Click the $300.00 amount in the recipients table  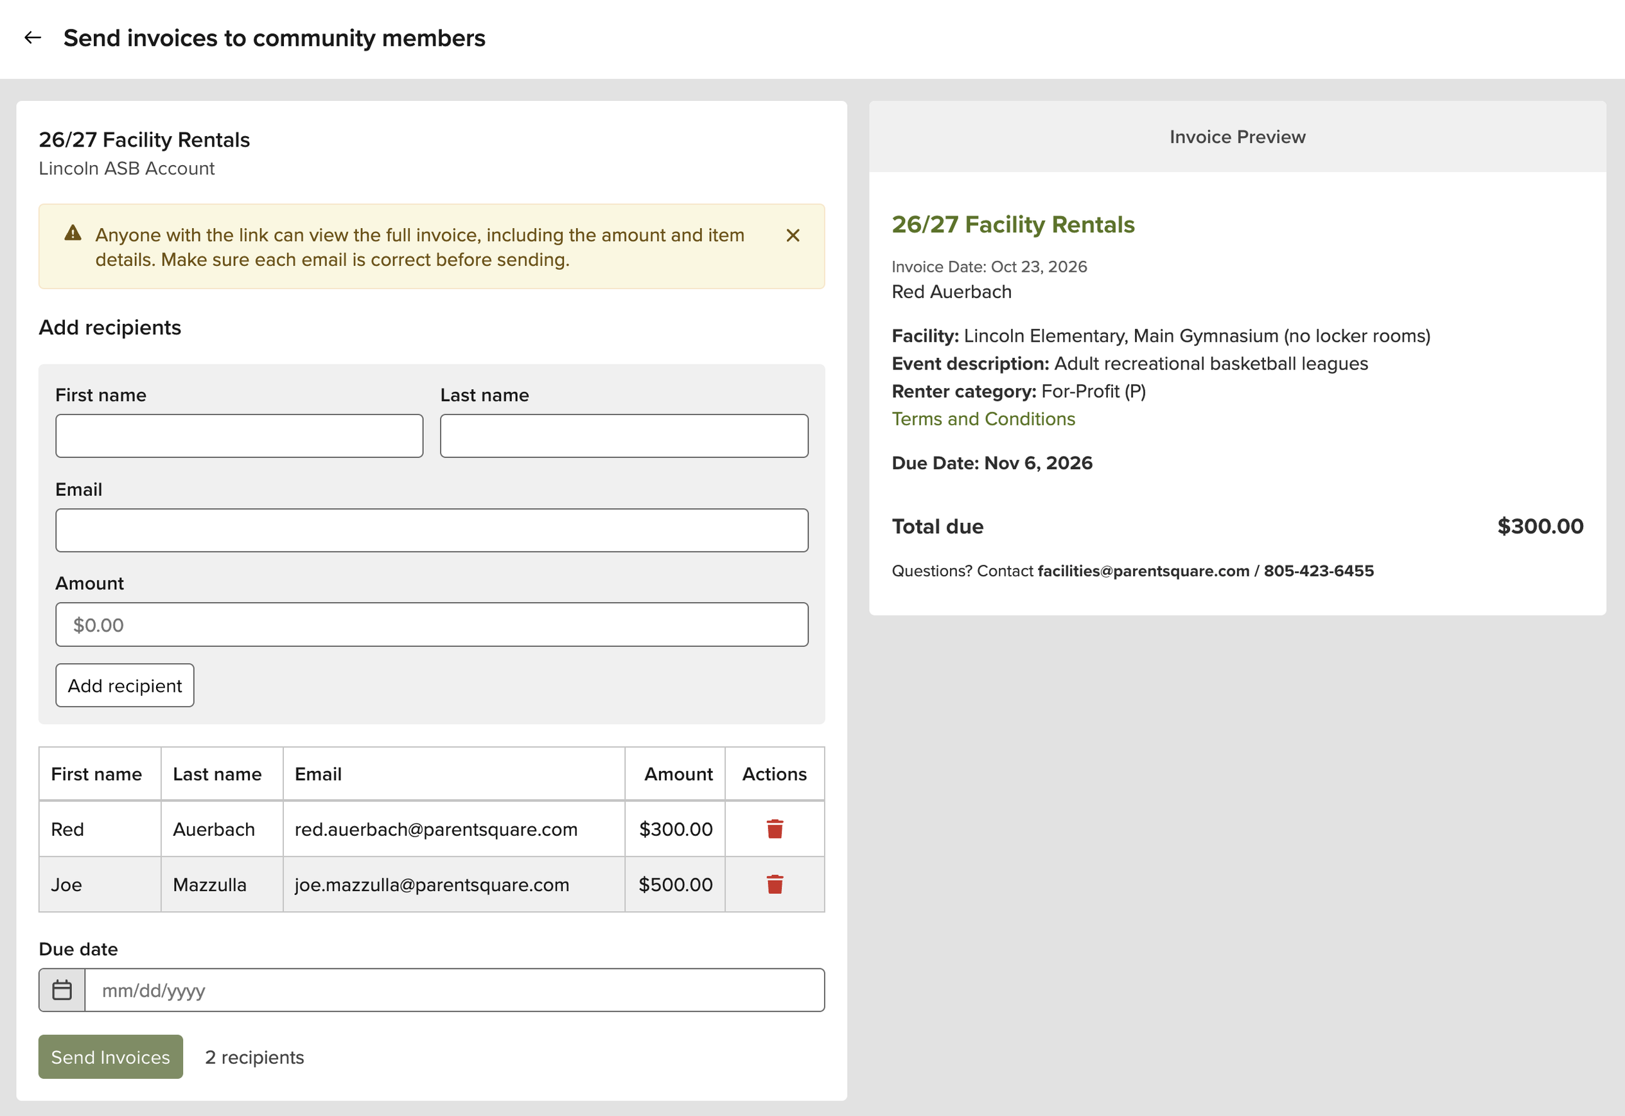tap(675, 829)
